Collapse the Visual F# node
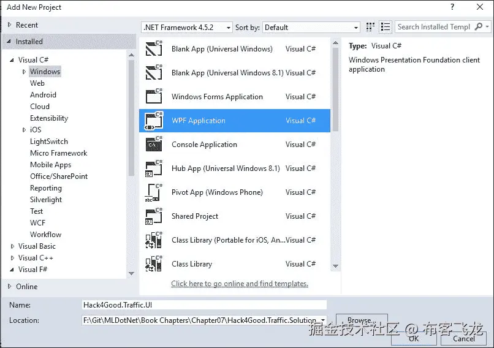The image size is (494, 348). coord(12,269)
